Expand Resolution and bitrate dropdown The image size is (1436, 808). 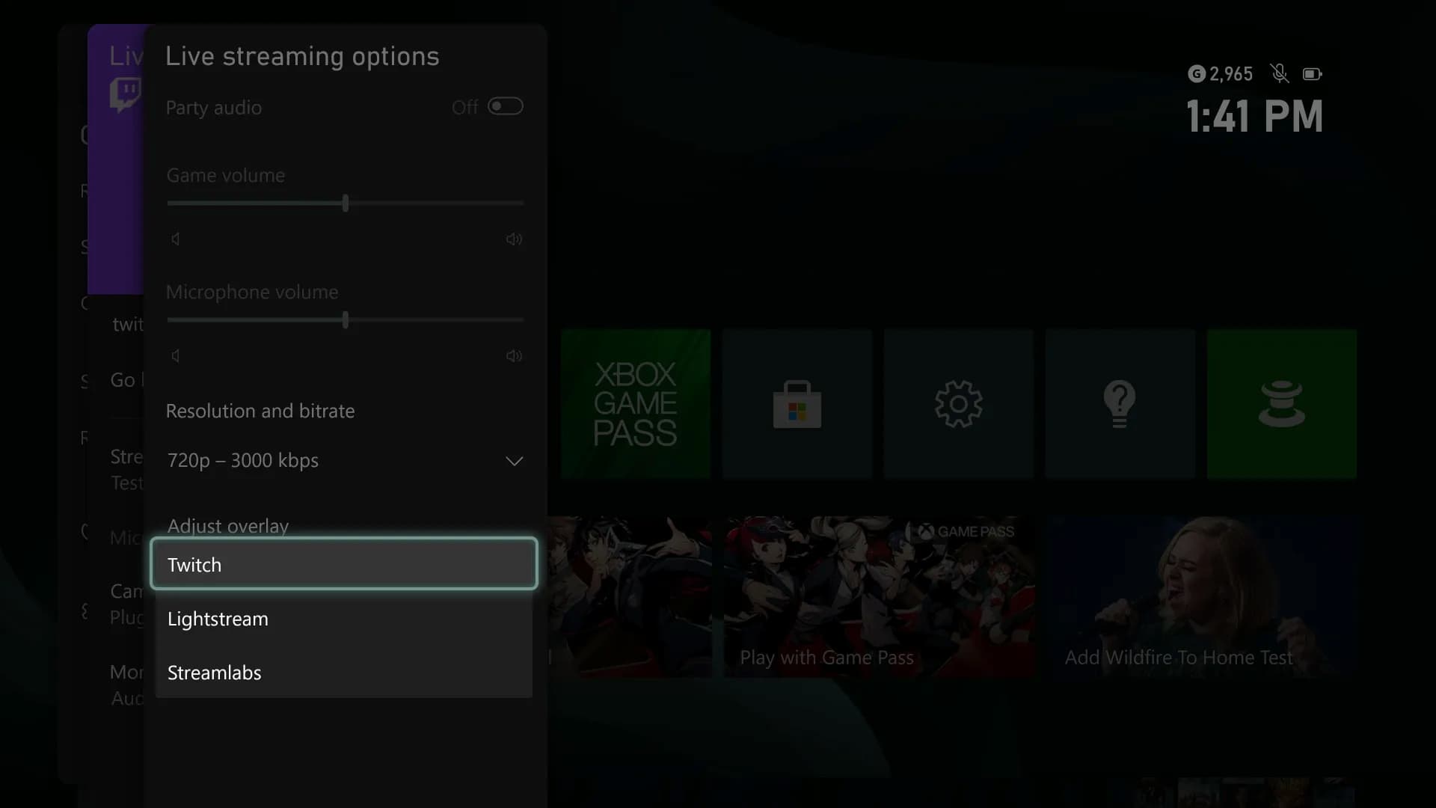click(x=343, y=460)
